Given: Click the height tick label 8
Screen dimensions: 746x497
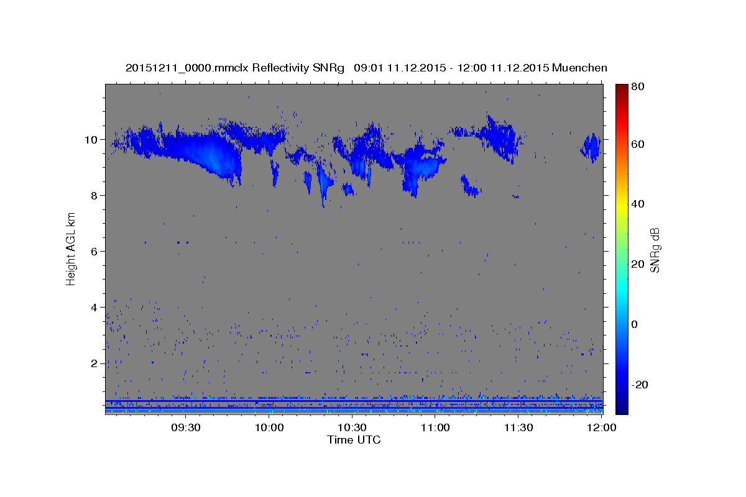Looking at the screenshot, I should 94,195.
